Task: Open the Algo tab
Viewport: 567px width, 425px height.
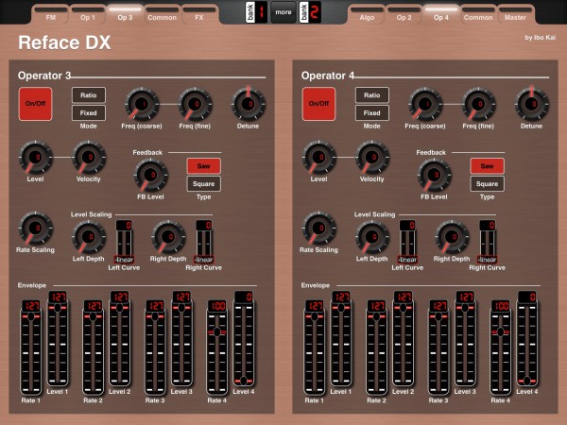Action: click(367, 15)
